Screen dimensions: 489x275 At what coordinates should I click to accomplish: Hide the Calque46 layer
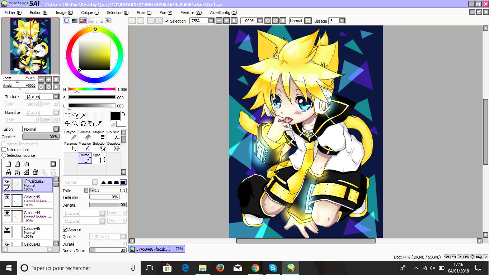(7, 229)
